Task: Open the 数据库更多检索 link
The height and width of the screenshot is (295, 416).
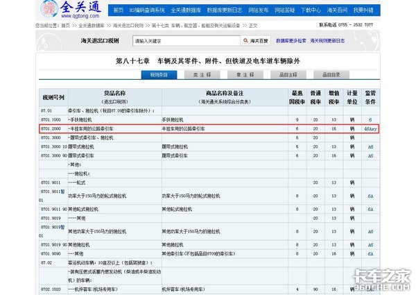Action: (291, 41)
